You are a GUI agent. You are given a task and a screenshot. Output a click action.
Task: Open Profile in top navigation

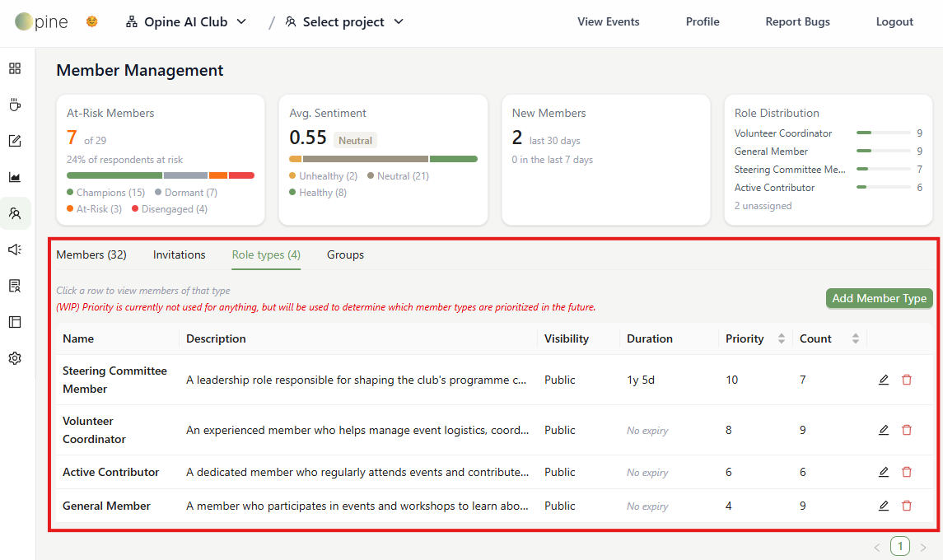(x=703, y=21)
